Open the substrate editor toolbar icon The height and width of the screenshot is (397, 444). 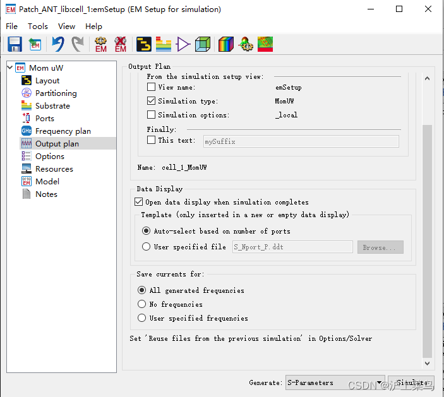pos(164,44)
